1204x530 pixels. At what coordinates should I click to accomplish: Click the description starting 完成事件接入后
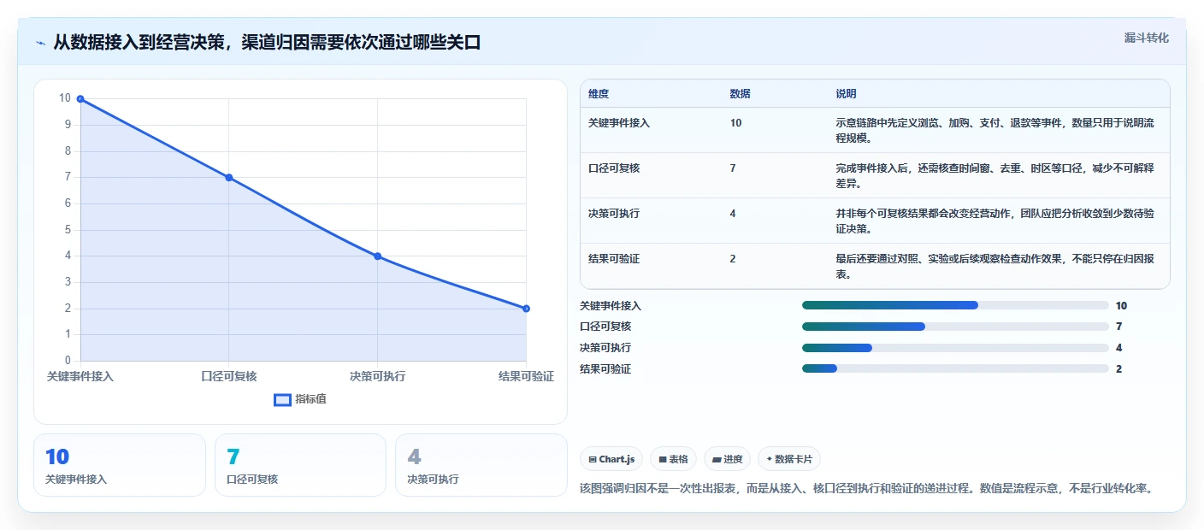pos(995,175)
